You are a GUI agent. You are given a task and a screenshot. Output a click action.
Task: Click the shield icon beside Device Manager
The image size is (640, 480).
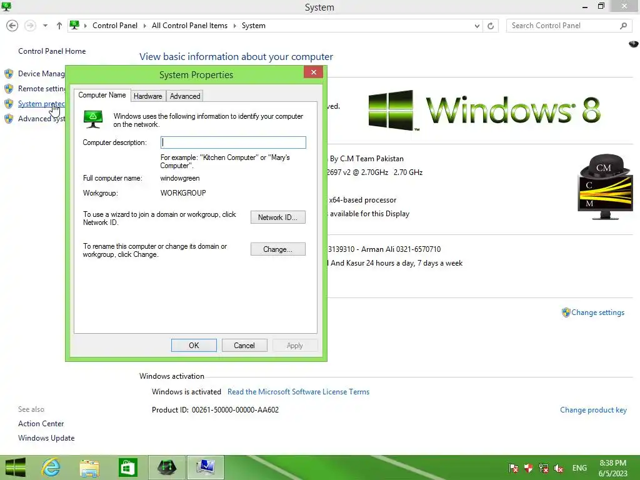(9, 74)
